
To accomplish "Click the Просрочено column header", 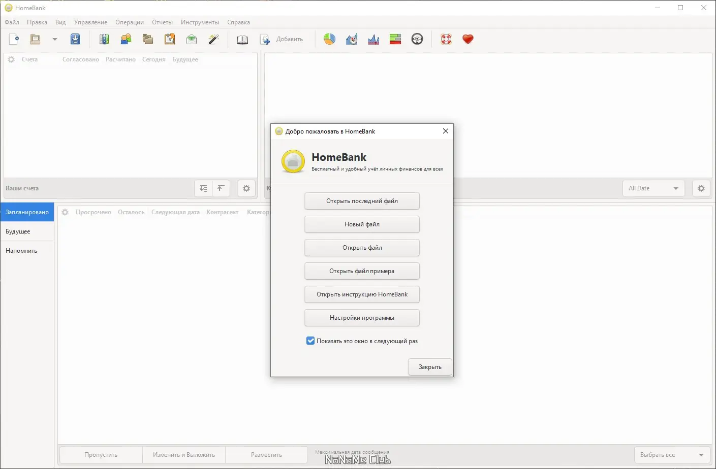I will coord(94,212).
